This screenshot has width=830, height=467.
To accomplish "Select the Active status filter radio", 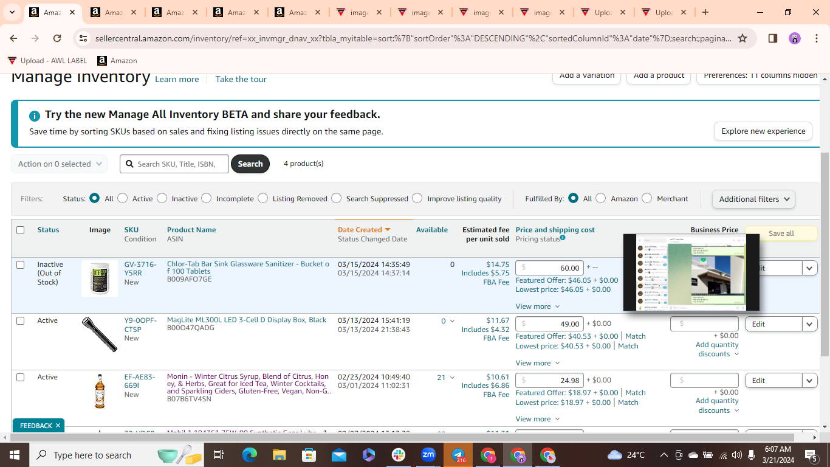I will tap(123, 198).
